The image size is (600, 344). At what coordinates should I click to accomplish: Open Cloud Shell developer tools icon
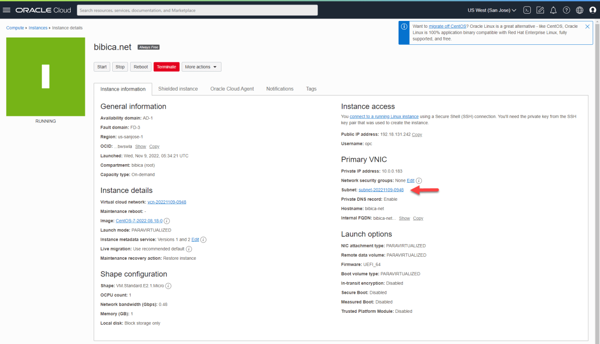coord(527,10)
